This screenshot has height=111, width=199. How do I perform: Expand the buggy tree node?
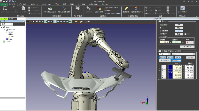tap(4, 39)
